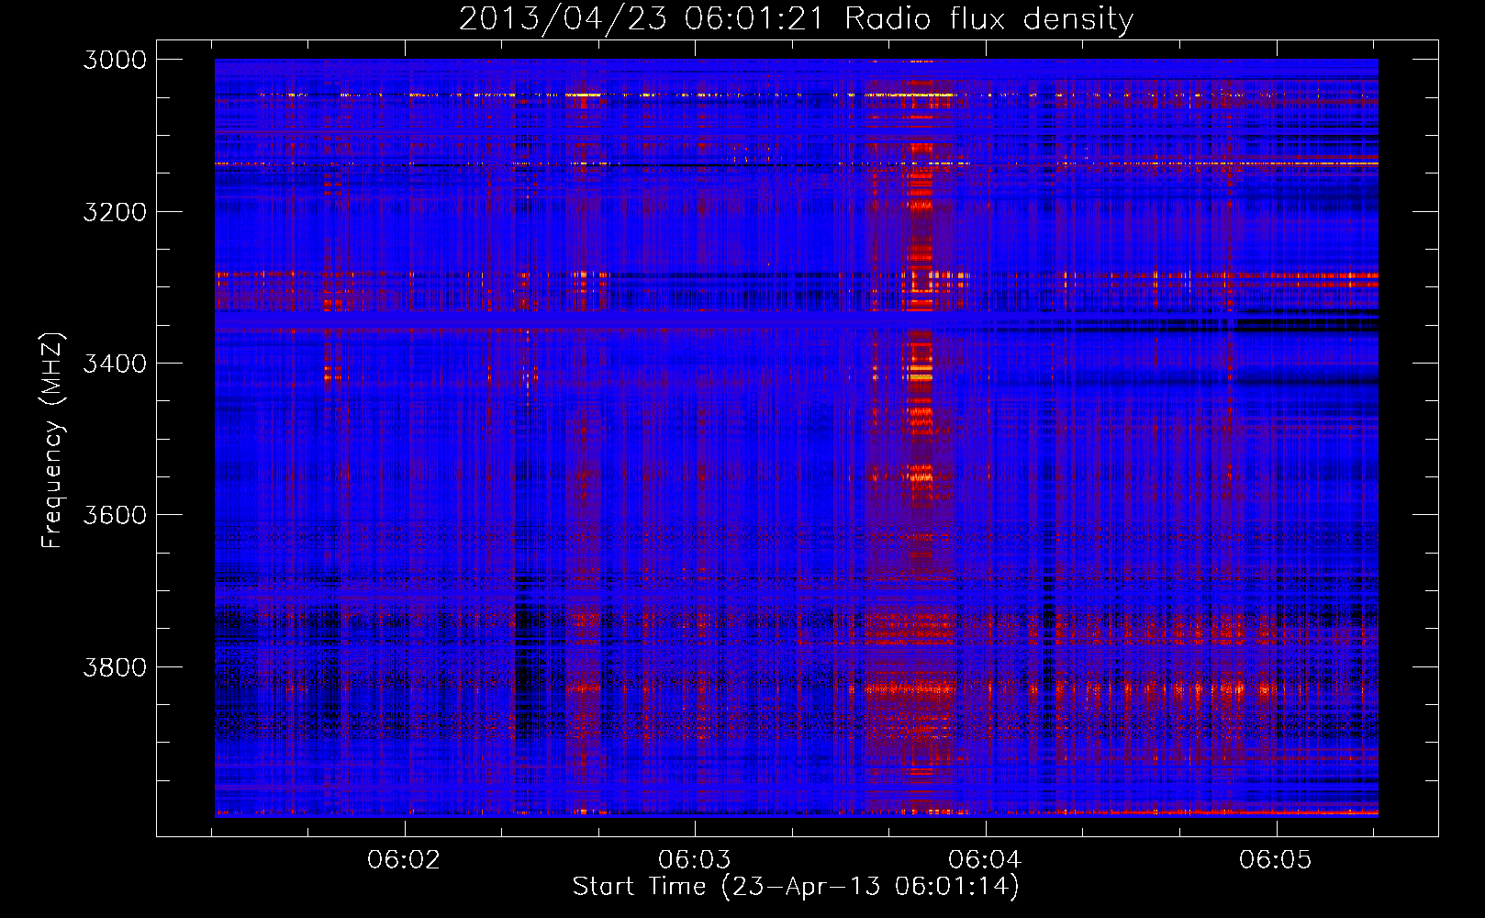
Task: Click the 06:05 time tick label
Action: 1276,860
